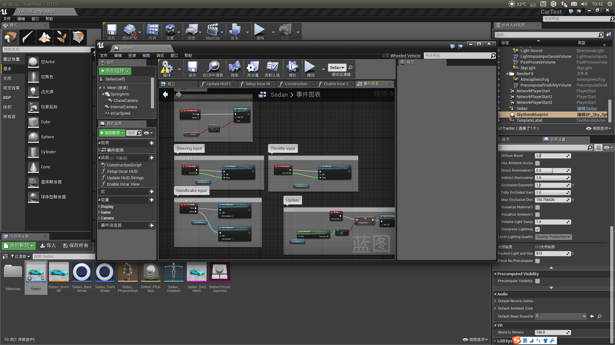Viewport: 615px width, 345px height.
Task: Click the Class Defaults toolbar icon
Action: (272, 69)
